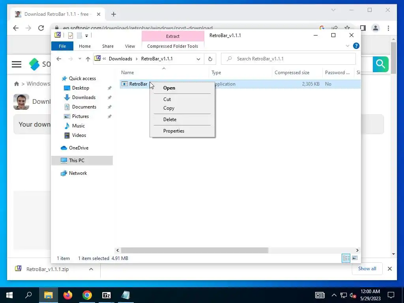Sort by Compressed size column header
Screen dimensions: 404x303
[297, 73]
